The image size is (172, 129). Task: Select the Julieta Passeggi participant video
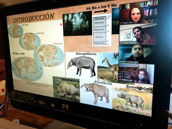(x=138, y=34)
